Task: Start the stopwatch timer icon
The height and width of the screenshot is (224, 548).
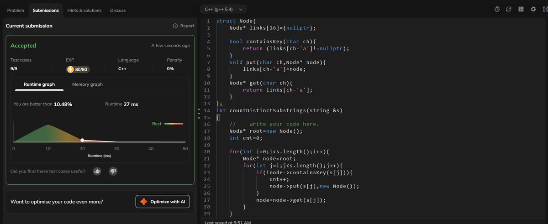Action: pyautogui.click(x=497, y=9)
